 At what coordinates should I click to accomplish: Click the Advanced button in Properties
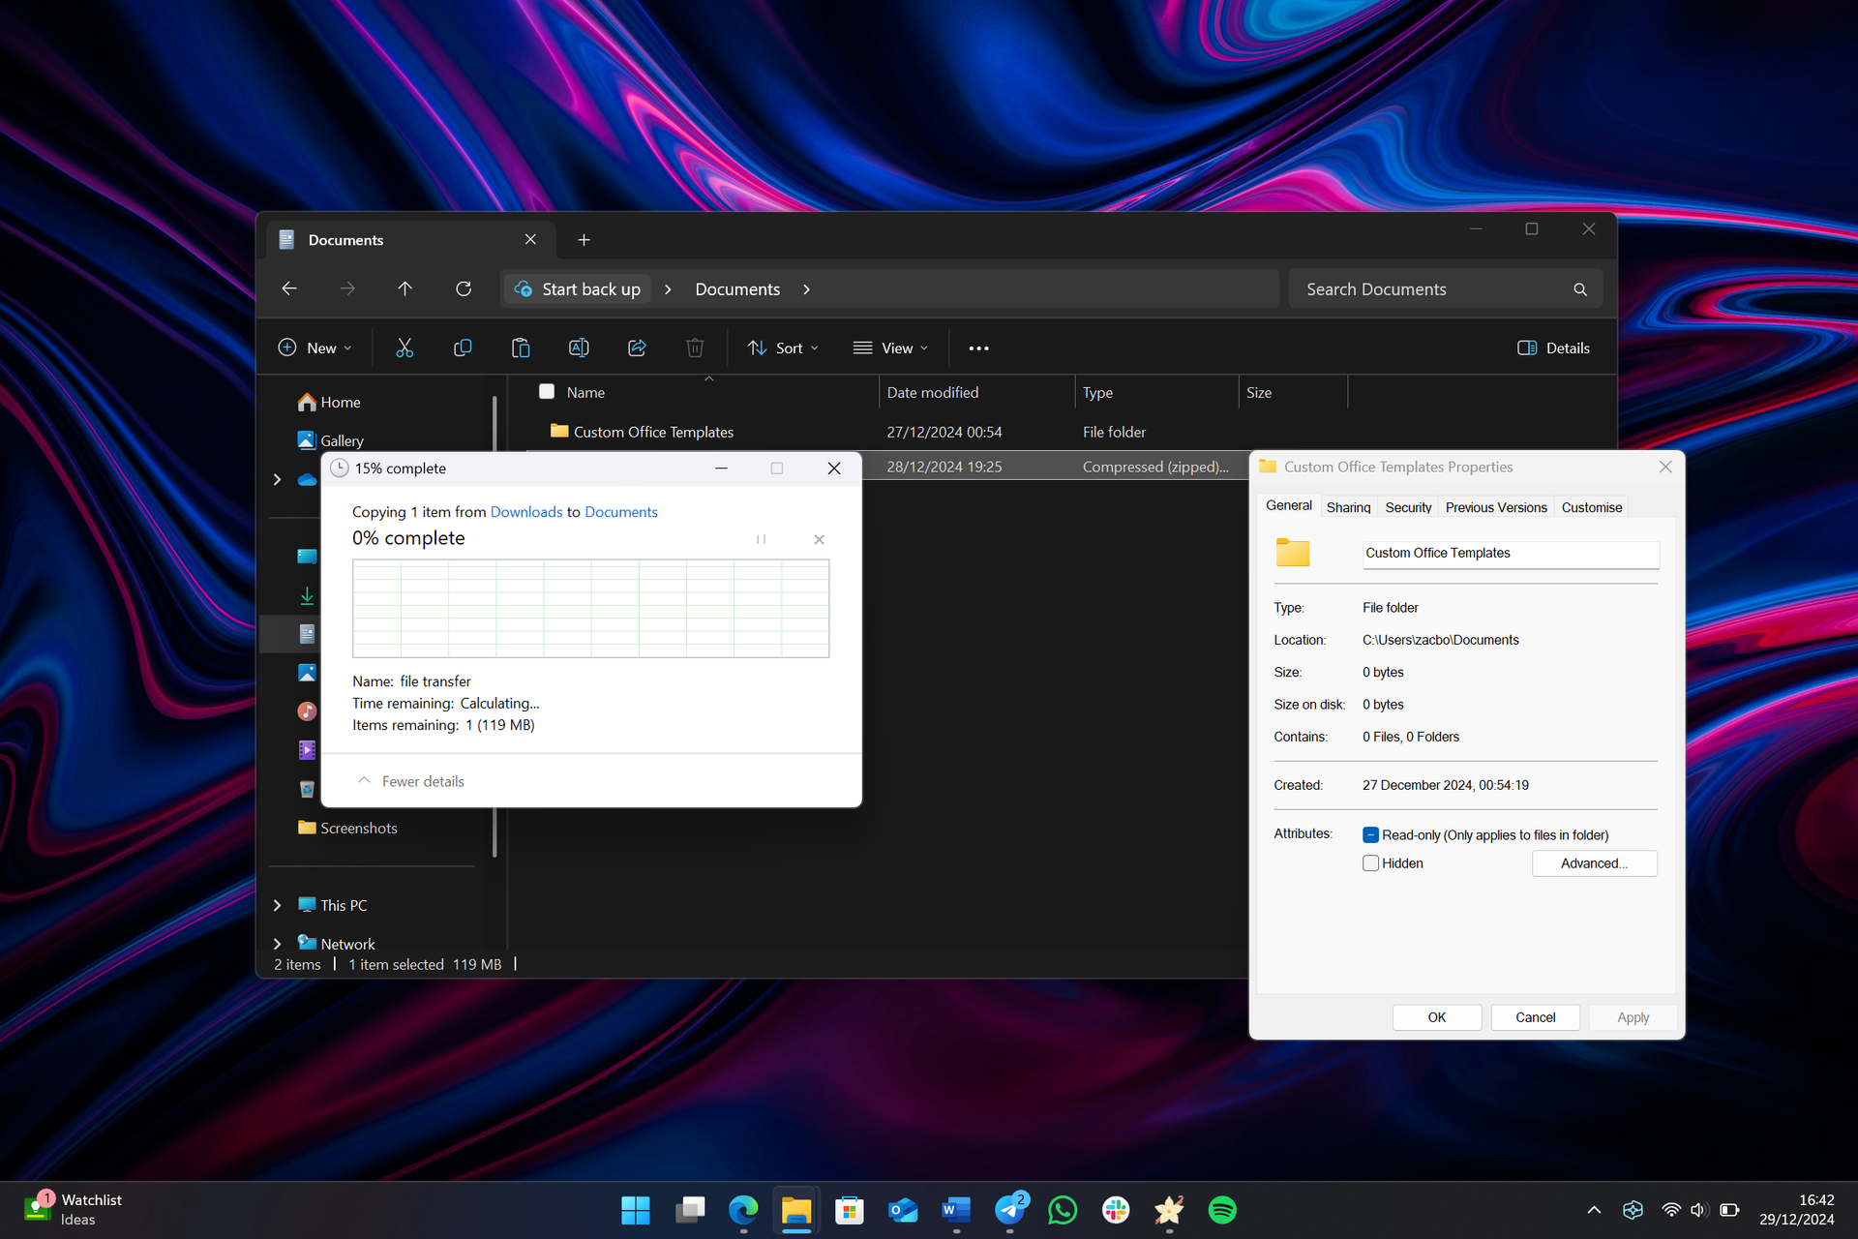pyautogui.click(x=1594, y=862)
